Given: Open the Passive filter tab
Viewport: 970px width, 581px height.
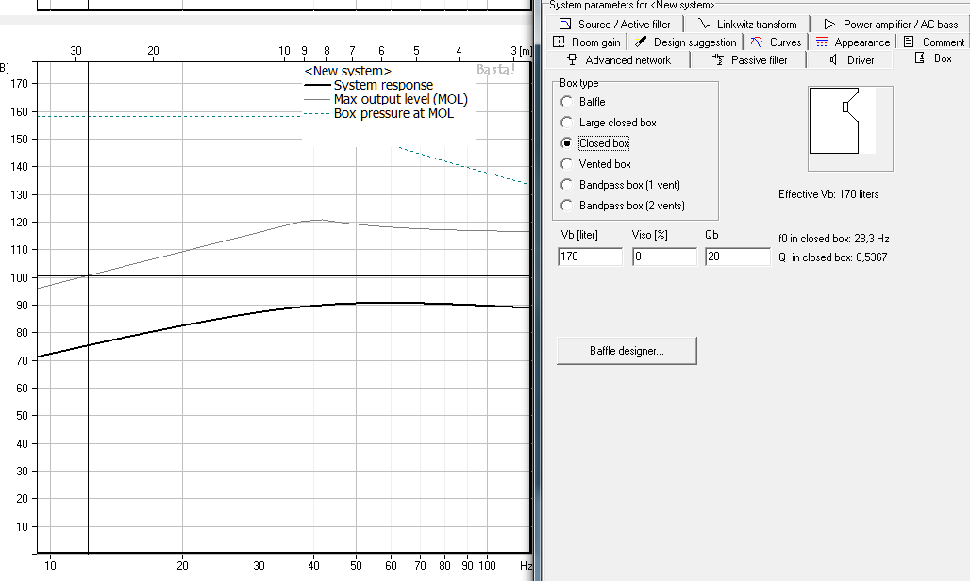Looking at the screenshot, I should coord(749,60).
